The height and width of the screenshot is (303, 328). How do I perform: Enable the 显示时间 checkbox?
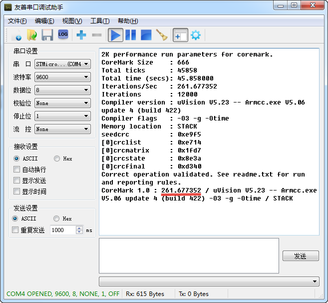point(17,191)
